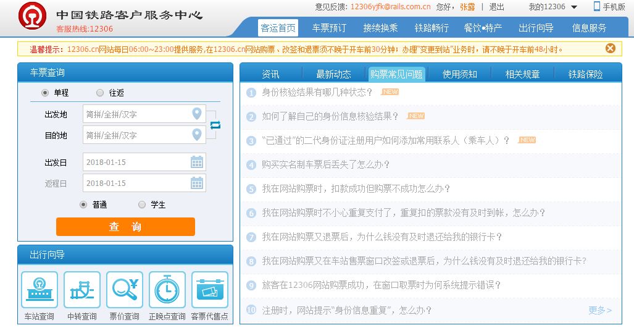Open the 中转查询 transfer lookup icon
Screen dimensions: 634x333
tap(82, 290)
